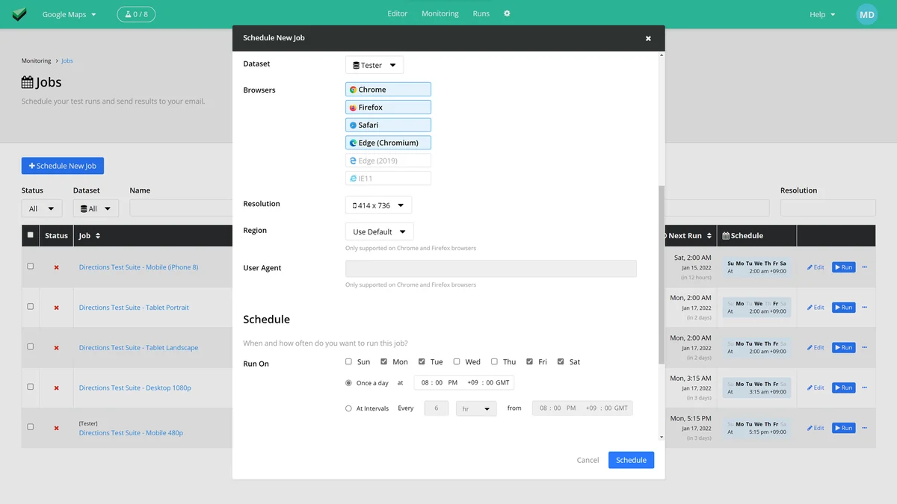Click the interval hours number field
This screenshot has width=897, height=504.
coord(437,408)
